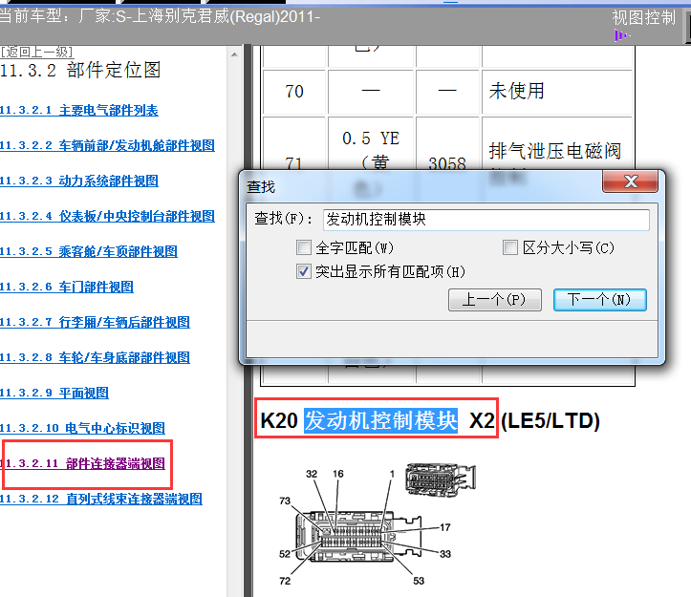The height and width of the screenshot is (597, 691).
Task: Click the 未使用 table cell
Action: click(557, 92)
